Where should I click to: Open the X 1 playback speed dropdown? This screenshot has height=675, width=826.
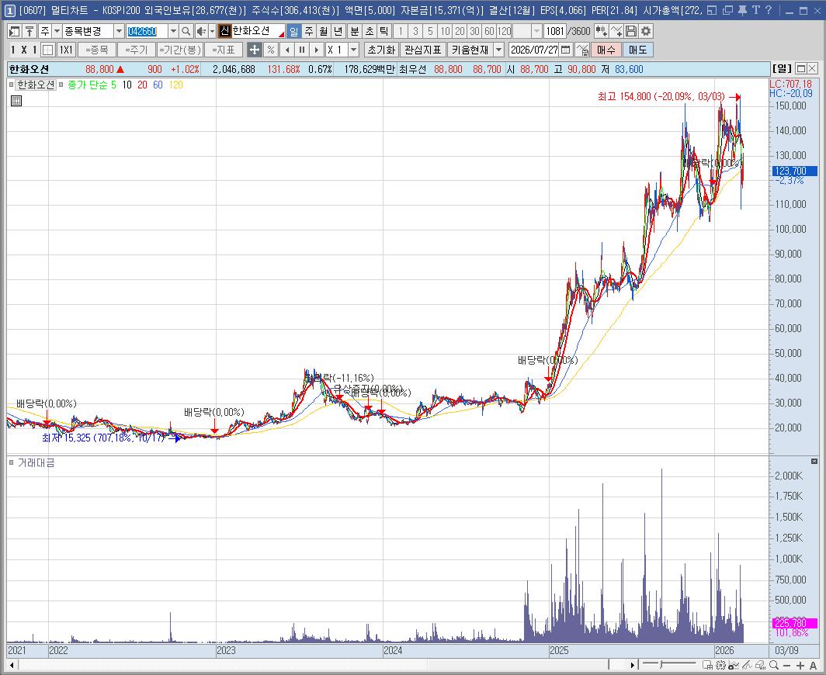pos(353,50)
